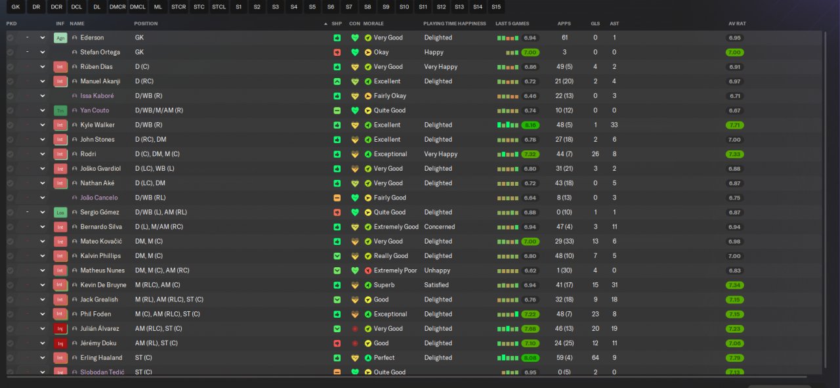
Task: Click Yan Couto's sharpness dash icon
Action: pyautogui.click(x=337, y=110)
